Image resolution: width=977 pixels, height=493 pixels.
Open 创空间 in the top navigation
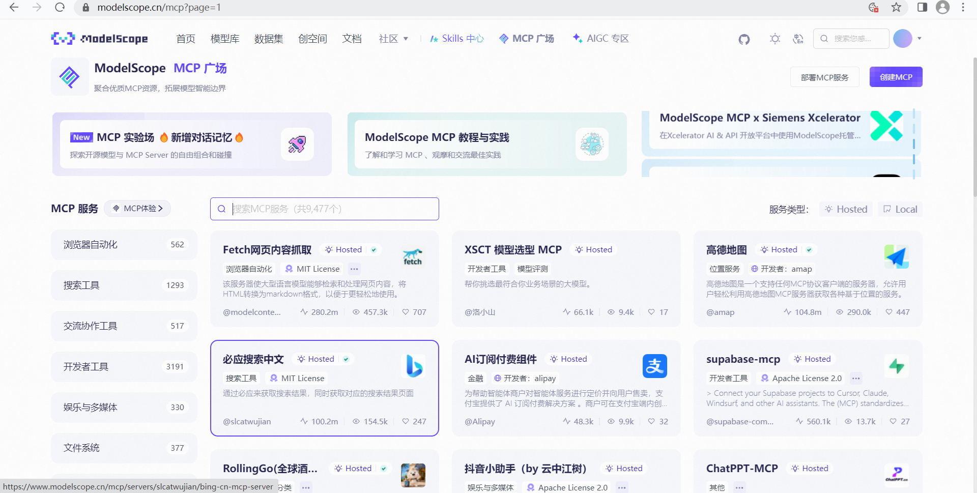coord(312,39)
